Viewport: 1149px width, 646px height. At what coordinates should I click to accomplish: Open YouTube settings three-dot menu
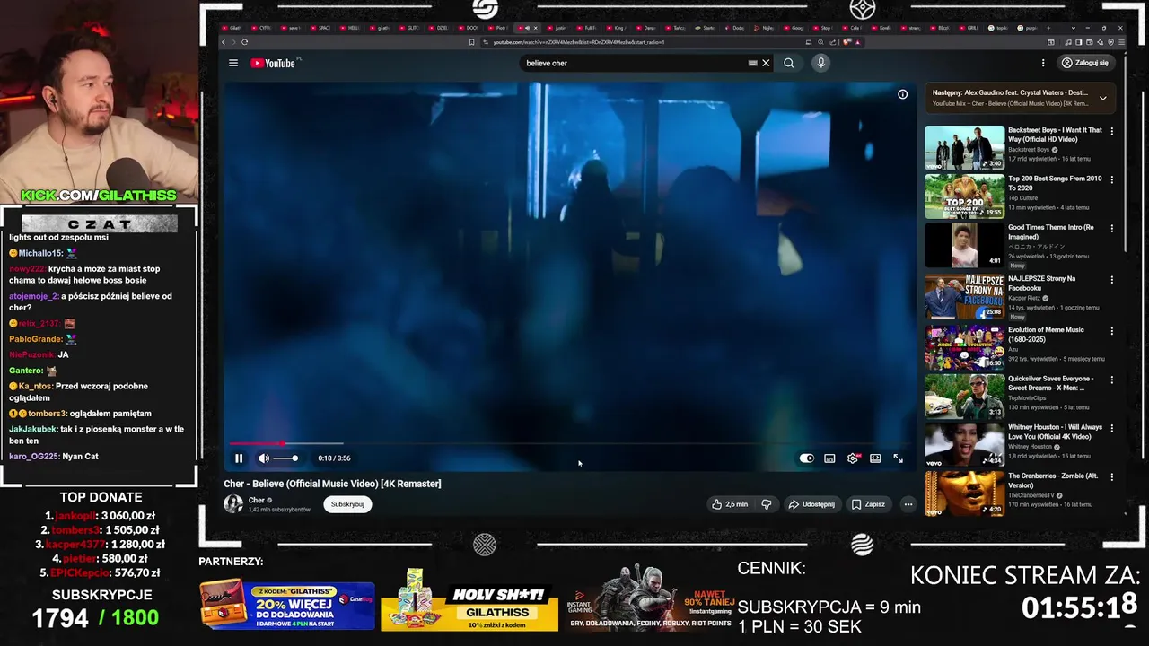pyautogui.click(x=1043, y=63)
